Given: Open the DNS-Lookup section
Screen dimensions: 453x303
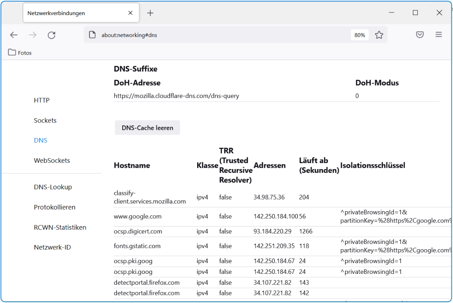Looking at the screenshot, I should pyautogui.click(x=53, y=187).
